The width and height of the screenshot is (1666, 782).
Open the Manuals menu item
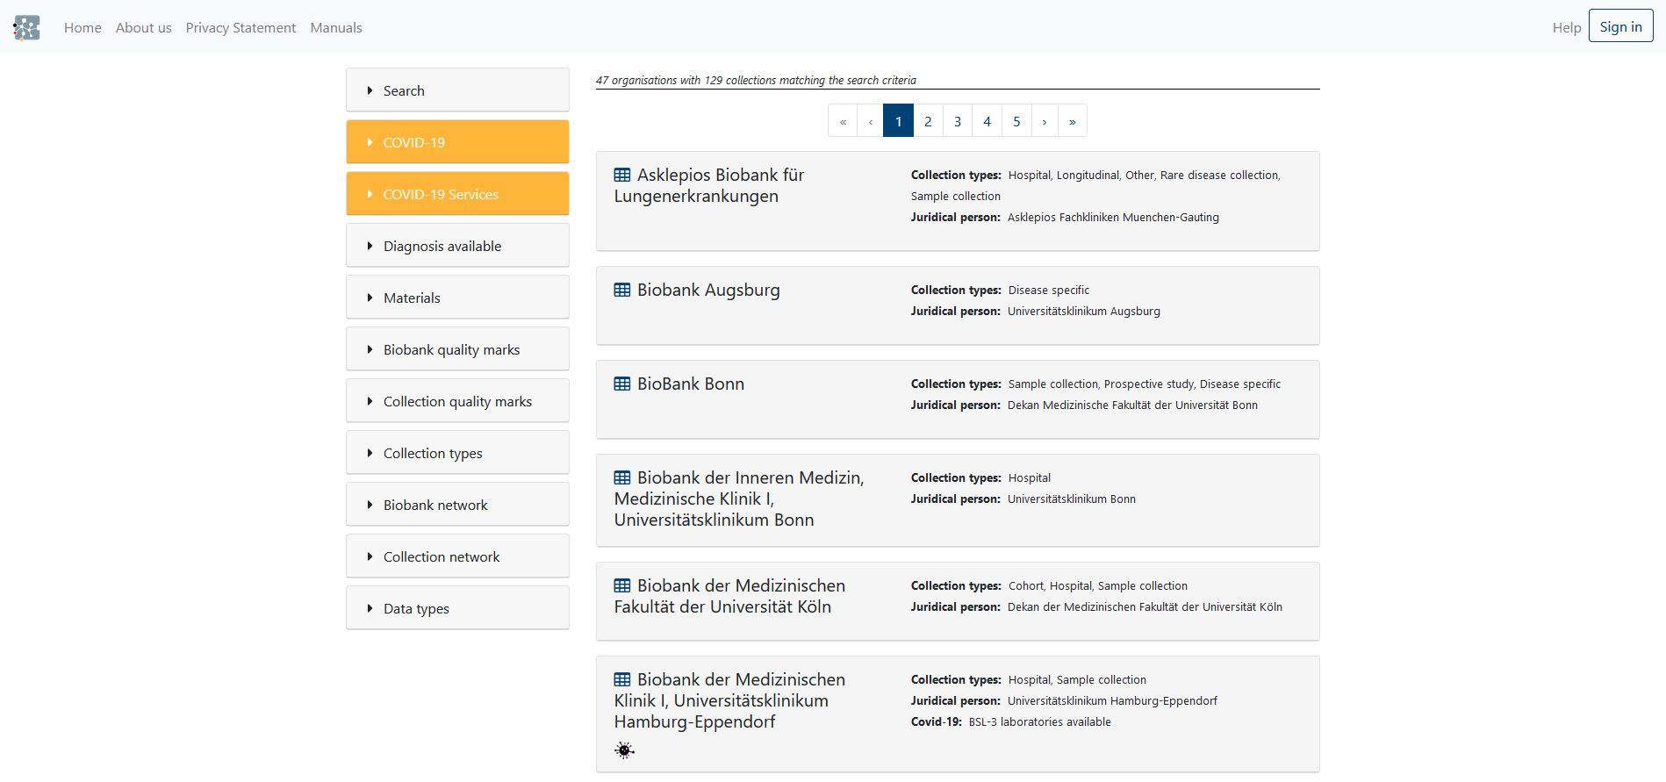click(336, 27)
